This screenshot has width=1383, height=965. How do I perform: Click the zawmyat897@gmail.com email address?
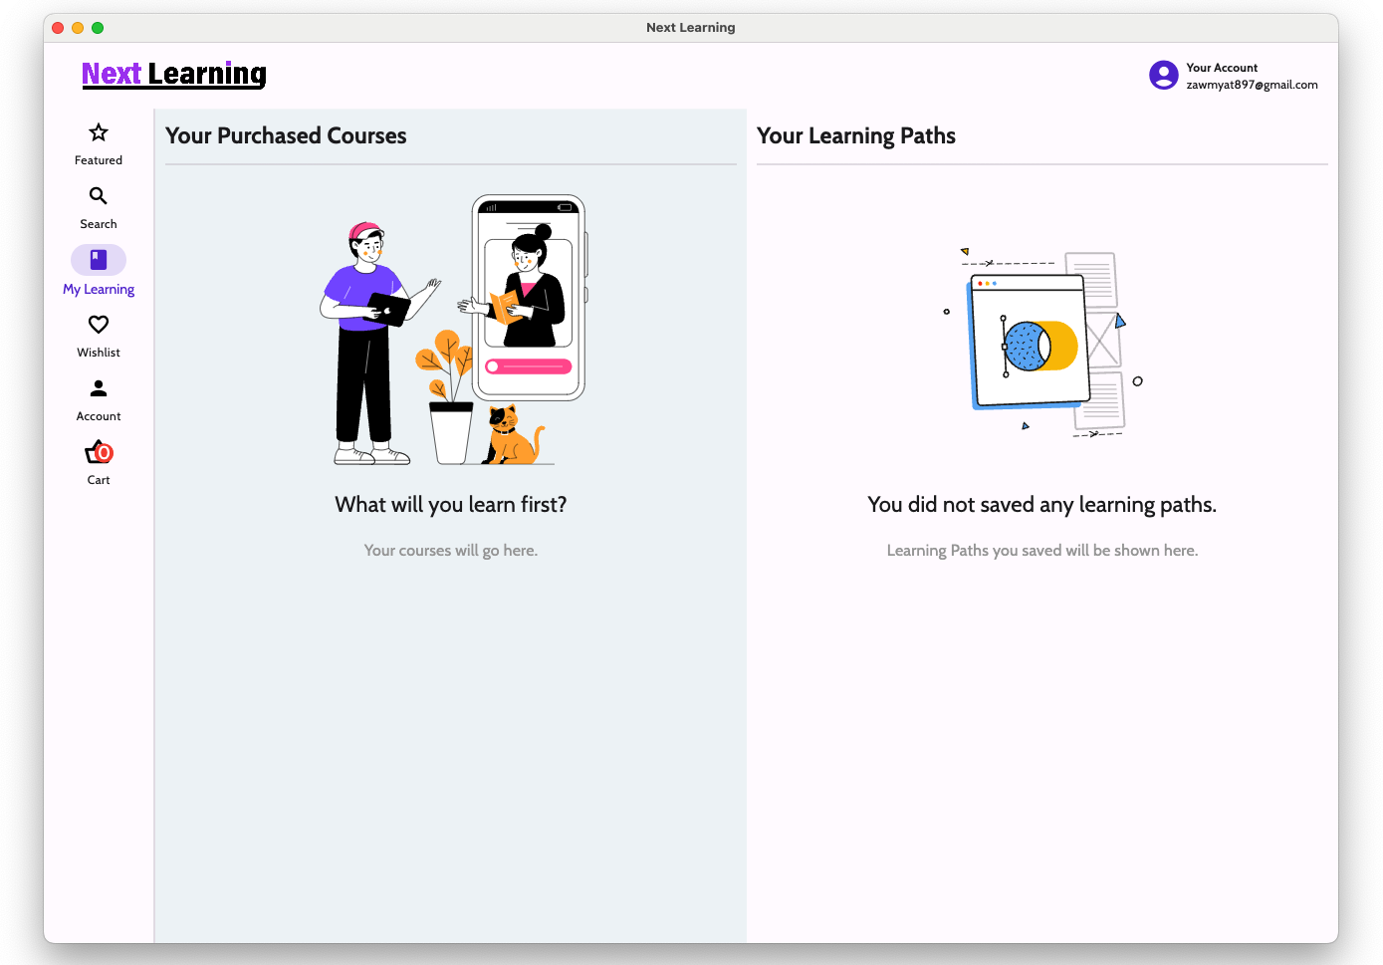click(1252, 85)
